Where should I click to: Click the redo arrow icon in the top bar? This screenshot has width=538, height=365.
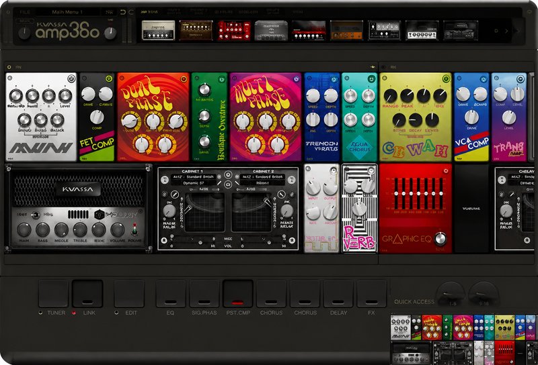click(x=130, y=12)
